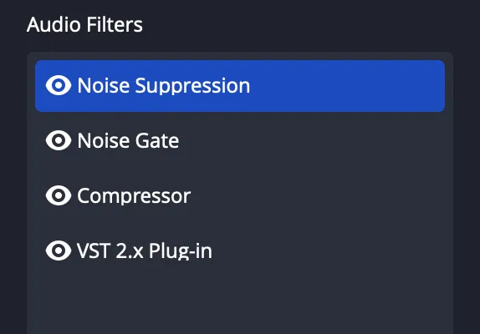Mute the Noise Gate via its visibility eye
The height and width of the screenshot is (334, 480).
59,140
